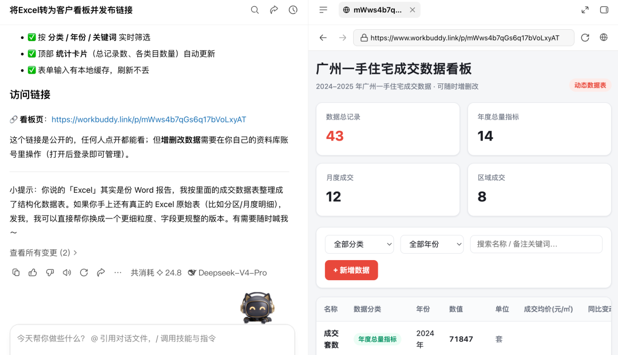Focus the chat message input box
Image resolution: width=618 pixels, height=355 pixels.
[152, 339]
